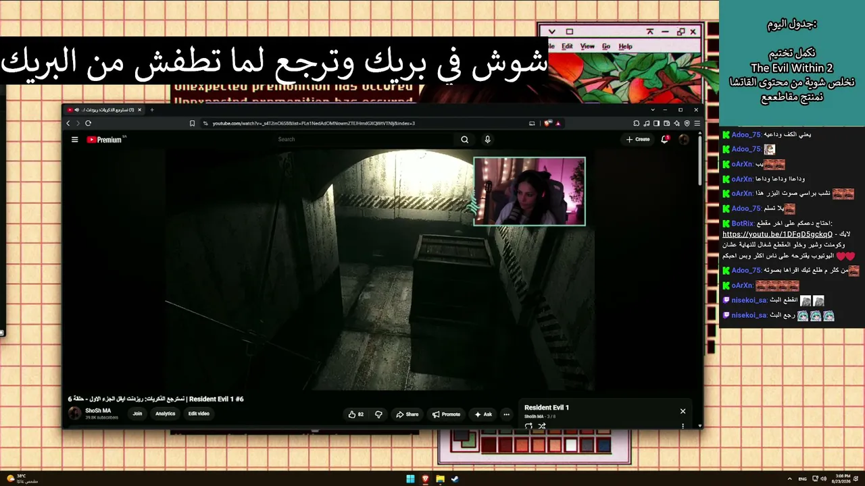Open File Explorer from taskbar
Screen dimensions: 865x486
[440, 479]
